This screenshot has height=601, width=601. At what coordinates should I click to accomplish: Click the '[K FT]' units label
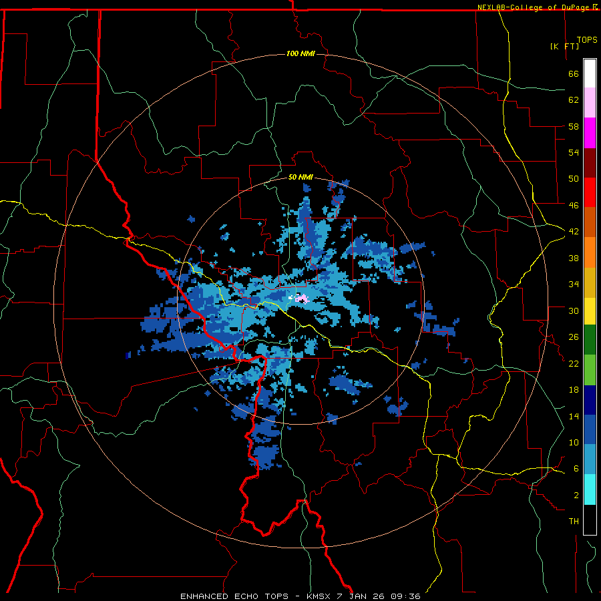(x=564, y=46)
